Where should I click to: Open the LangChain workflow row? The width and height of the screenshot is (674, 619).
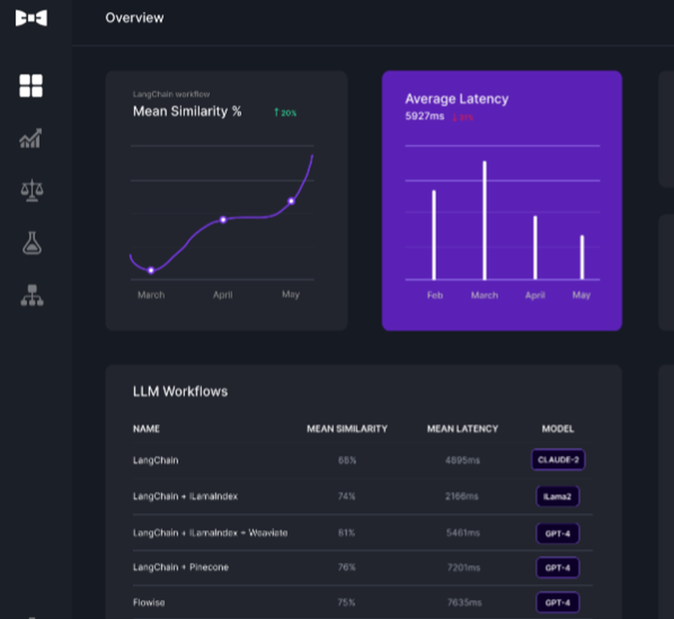click(363, 460)
